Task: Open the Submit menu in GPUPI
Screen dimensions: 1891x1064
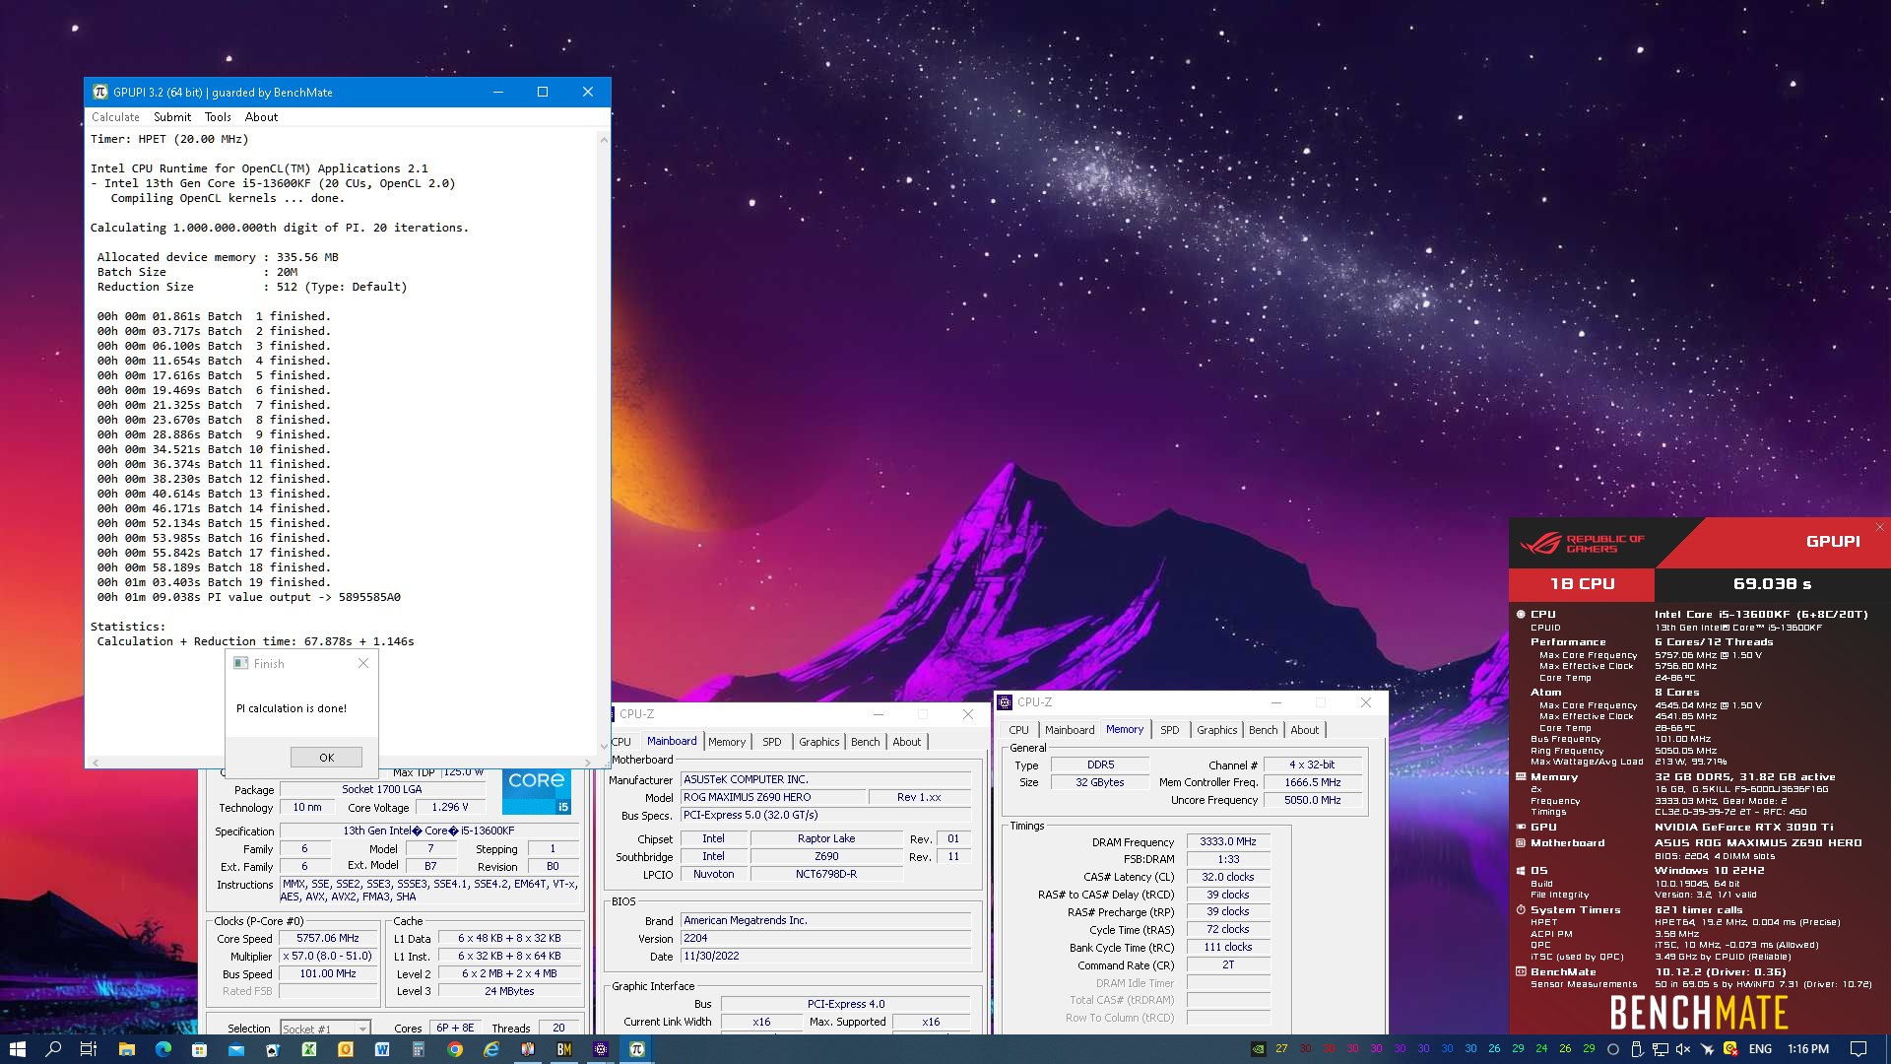Action: [172, 116]
